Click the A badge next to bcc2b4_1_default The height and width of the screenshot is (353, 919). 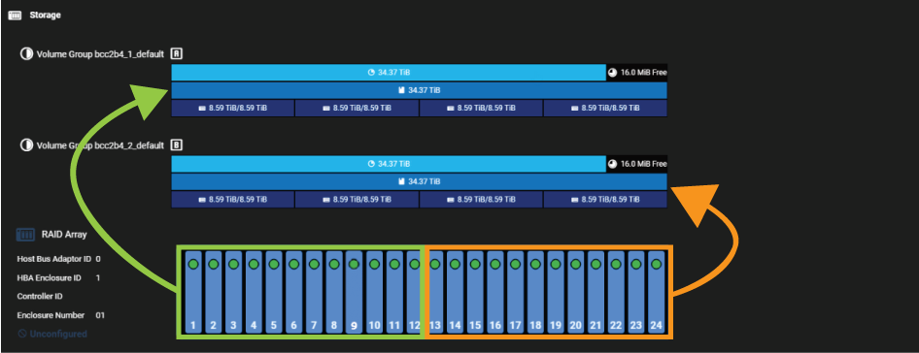(x=177, y=54)
